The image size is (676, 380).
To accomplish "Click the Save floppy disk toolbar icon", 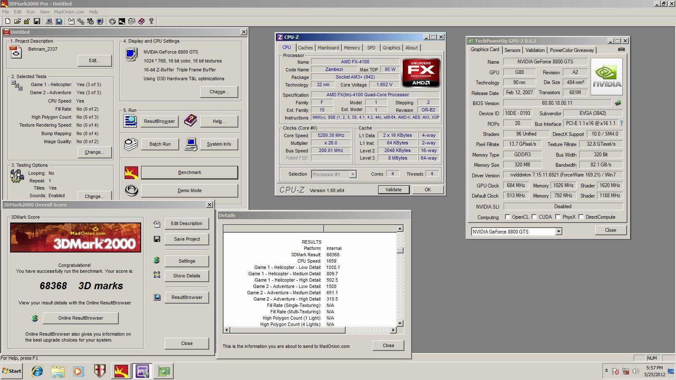I will [x=37, y=21].
